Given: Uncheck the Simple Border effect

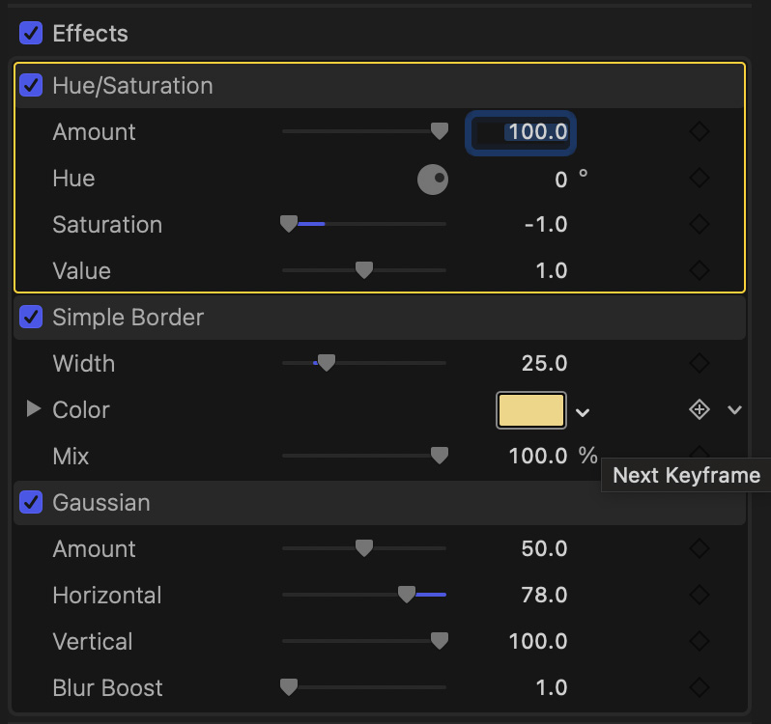Looking at the screenshot, I should [x=32, y=318].
